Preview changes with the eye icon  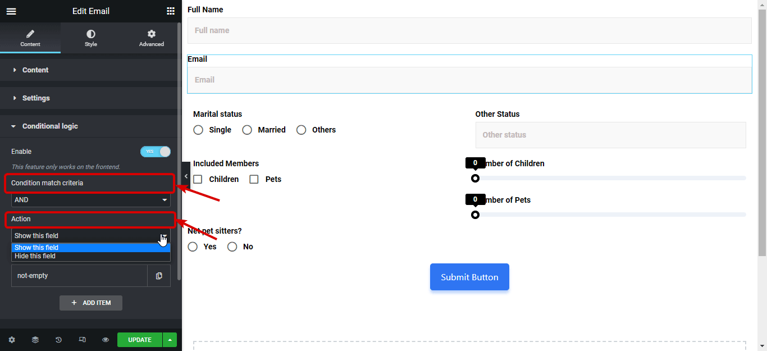105,340
